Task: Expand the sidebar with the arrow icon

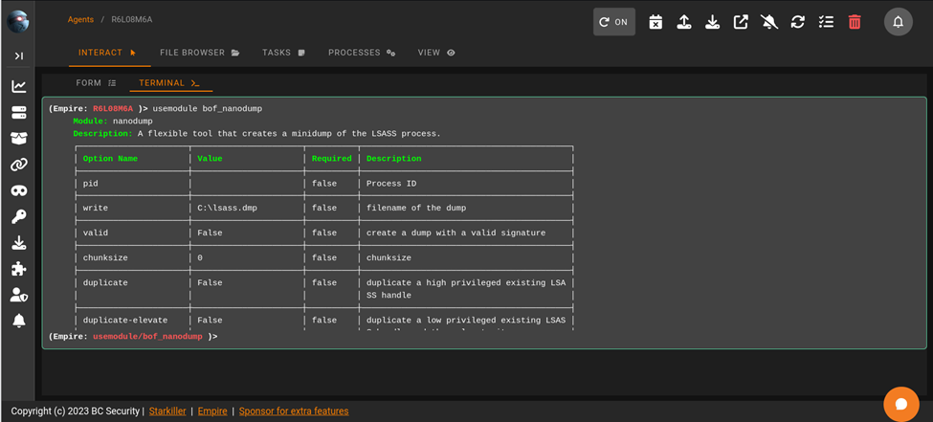Action: tap(18, 56)
